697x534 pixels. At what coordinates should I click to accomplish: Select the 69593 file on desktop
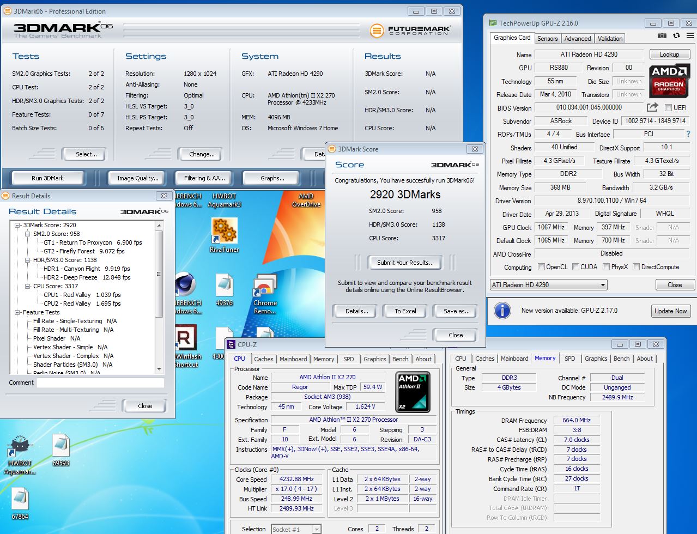click(x=60, y=450)
